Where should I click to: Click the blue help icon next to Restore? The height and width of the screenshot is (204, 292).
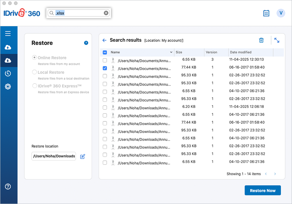coord(86,43)
